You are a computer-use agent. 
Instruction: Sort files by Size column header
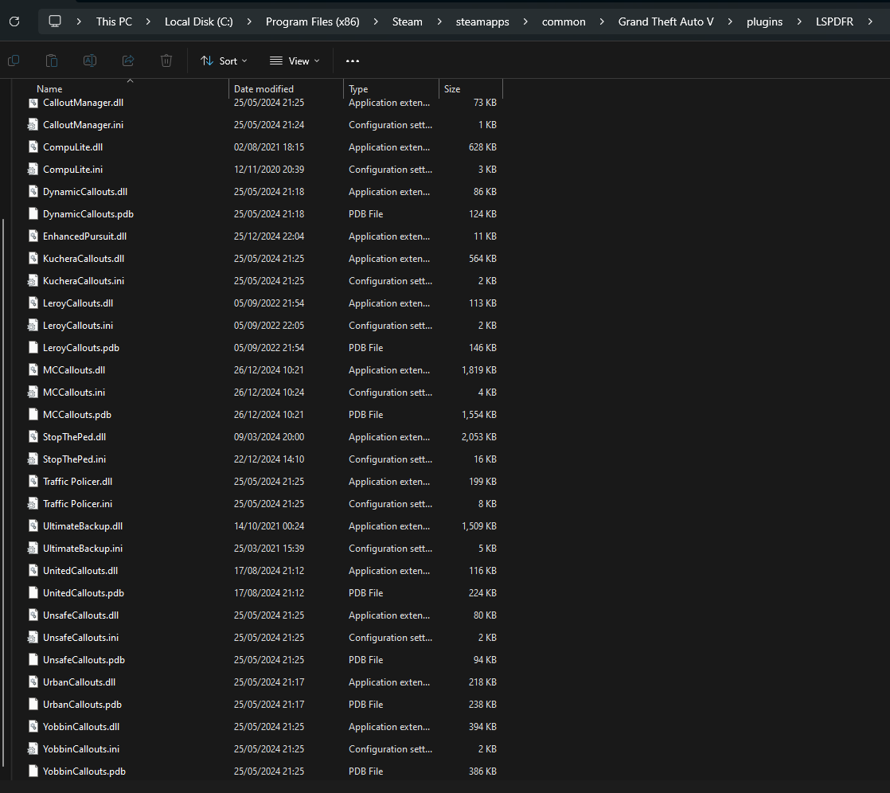click(452, 89)
